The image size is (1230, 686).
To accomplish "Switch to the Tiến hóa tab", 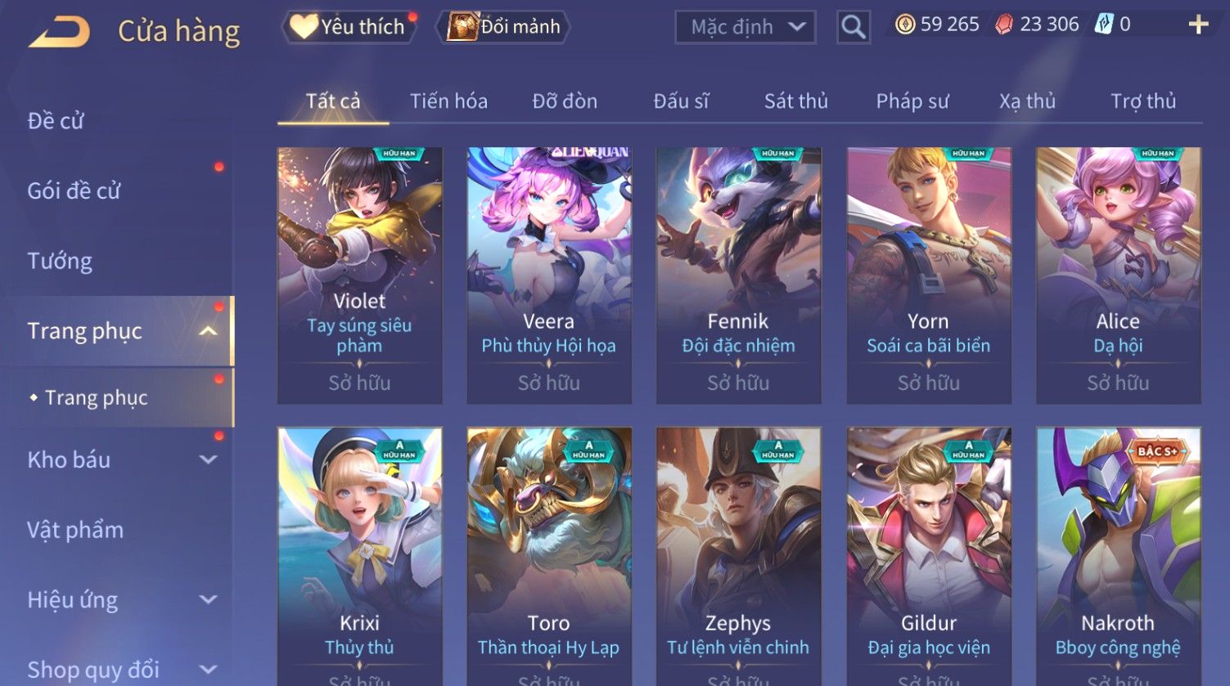I will [448, 101].
